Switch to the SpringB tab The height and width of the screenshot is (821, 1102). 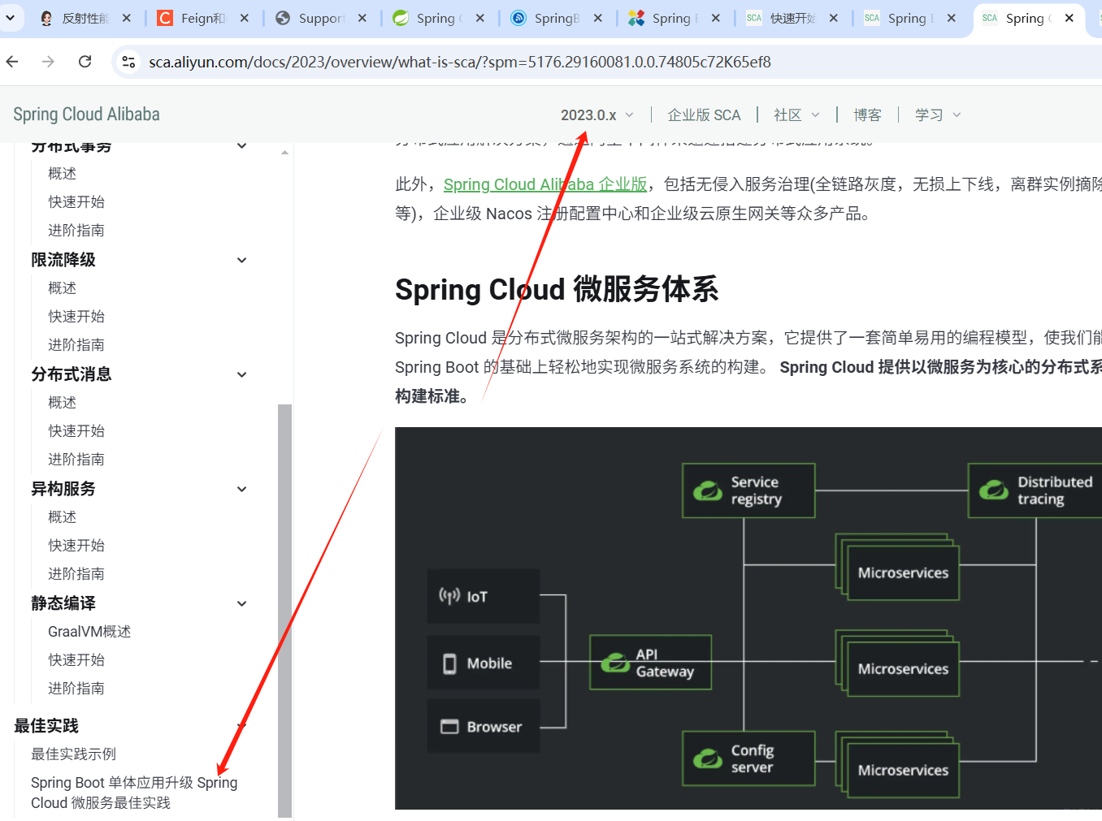[x=557, y=18]
